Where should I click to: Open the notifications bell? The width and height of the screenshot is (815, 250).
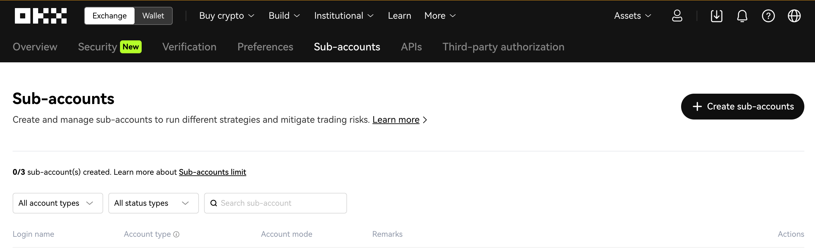point(742,16)
